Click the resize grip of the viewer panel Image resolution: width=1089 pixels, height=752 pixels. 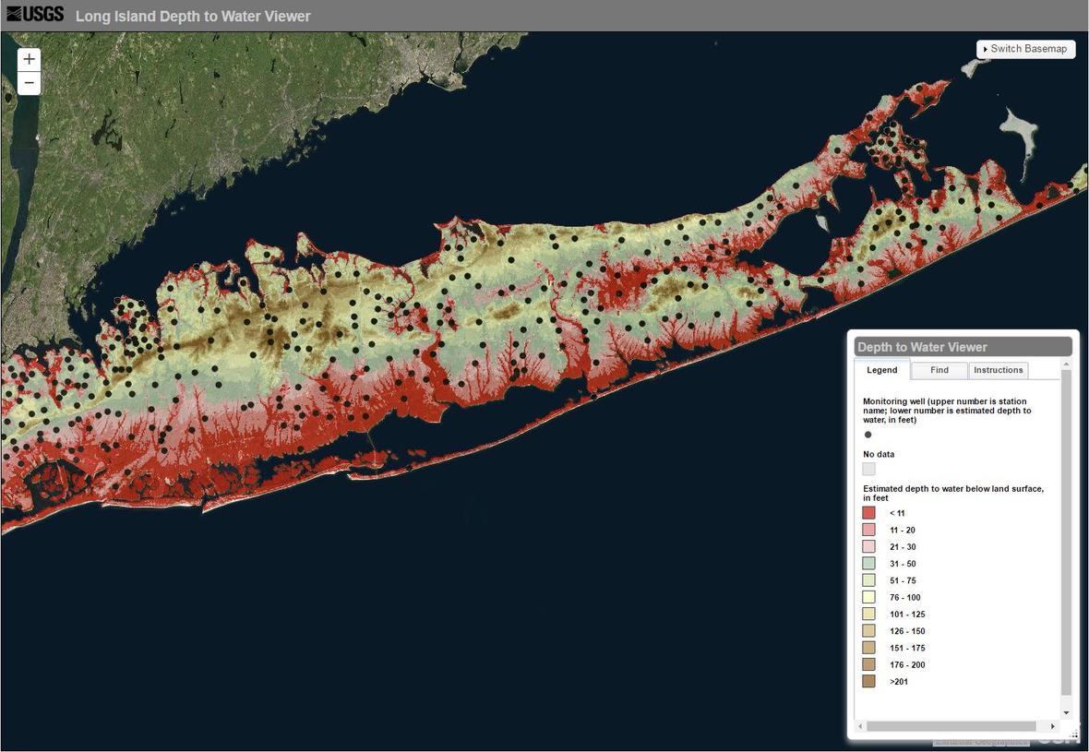[1072, 735]
